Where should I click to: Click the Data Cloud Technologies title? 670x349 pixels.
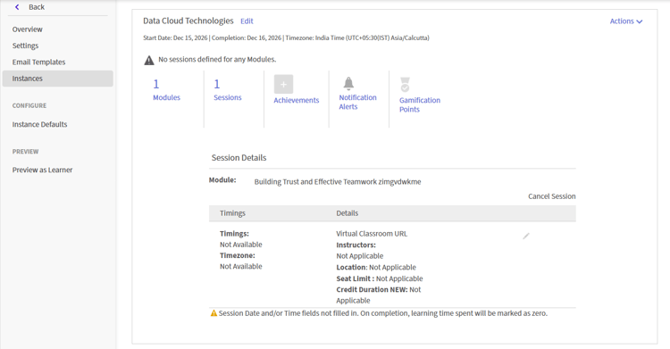188,21
